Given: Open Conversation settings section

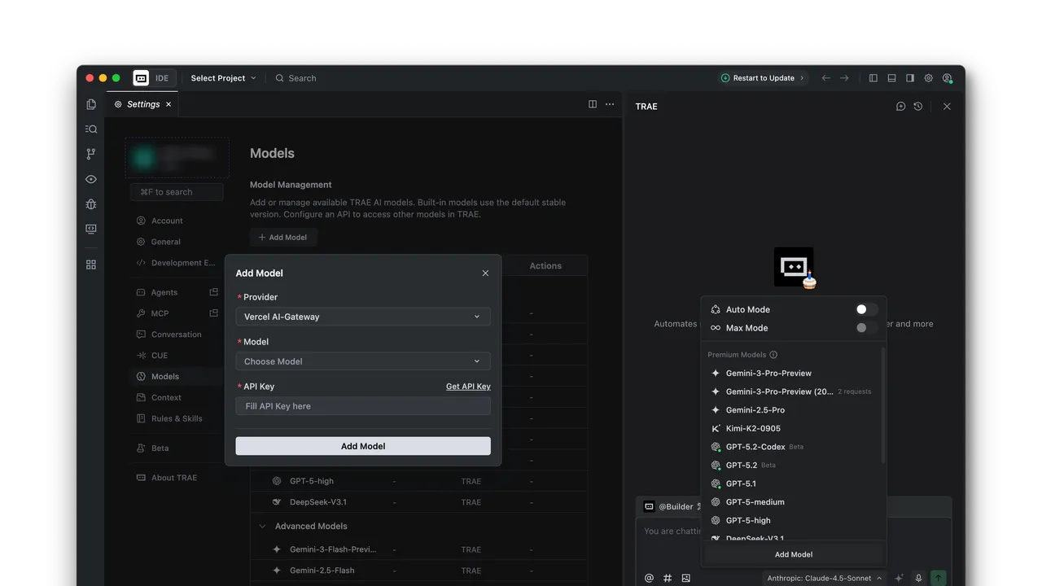Looking at the screenshot, I should [x=176, y=335].
